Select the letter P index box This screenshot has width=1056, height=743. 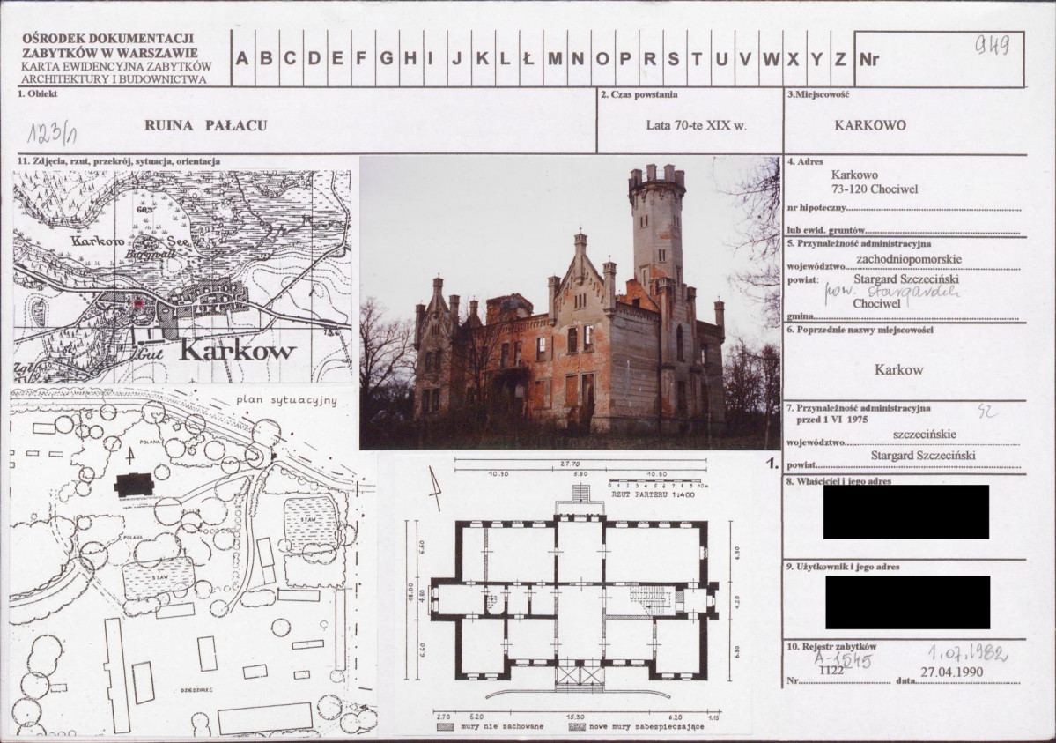pos(626,58)
